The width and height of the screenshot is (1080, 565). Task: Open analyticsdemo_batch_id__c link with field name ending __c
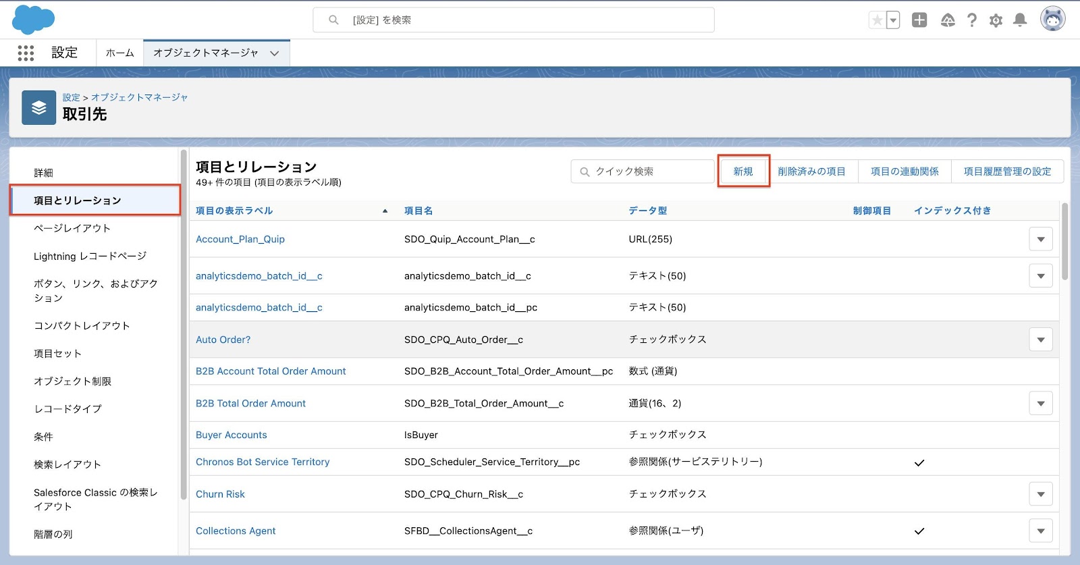coord(259,276)
